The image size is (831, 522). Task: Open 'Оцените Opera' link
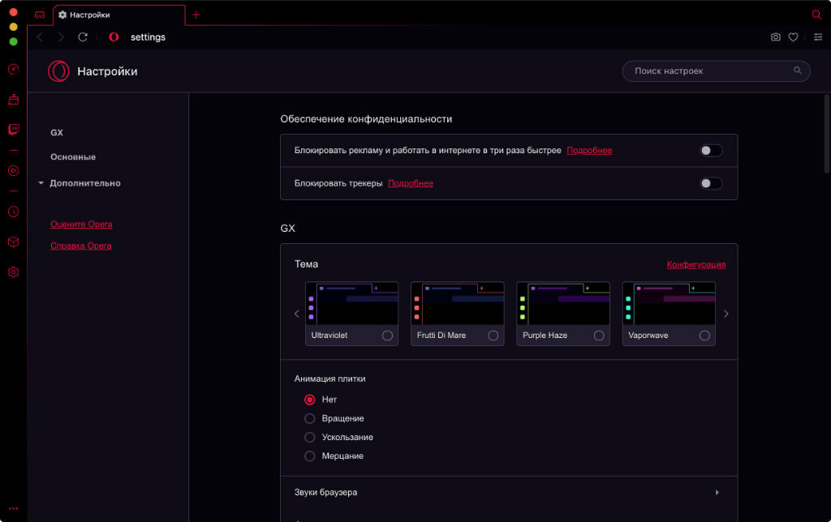(x=81, y=224)
